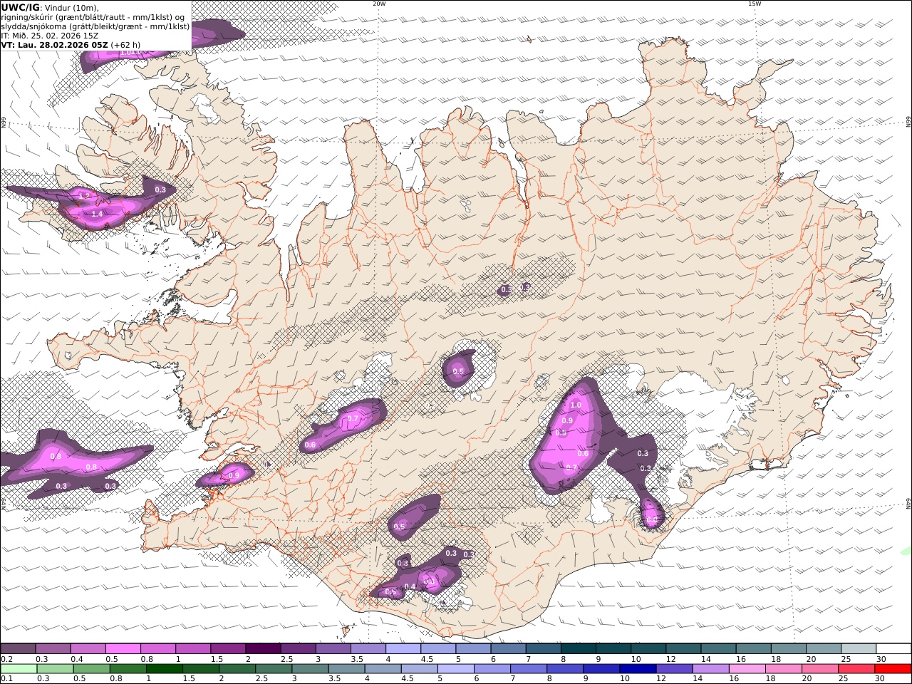Pick the bright pink 0.5 swatch in the upper legend
This screenshot has width=912, height=684.
pos(123,649)
